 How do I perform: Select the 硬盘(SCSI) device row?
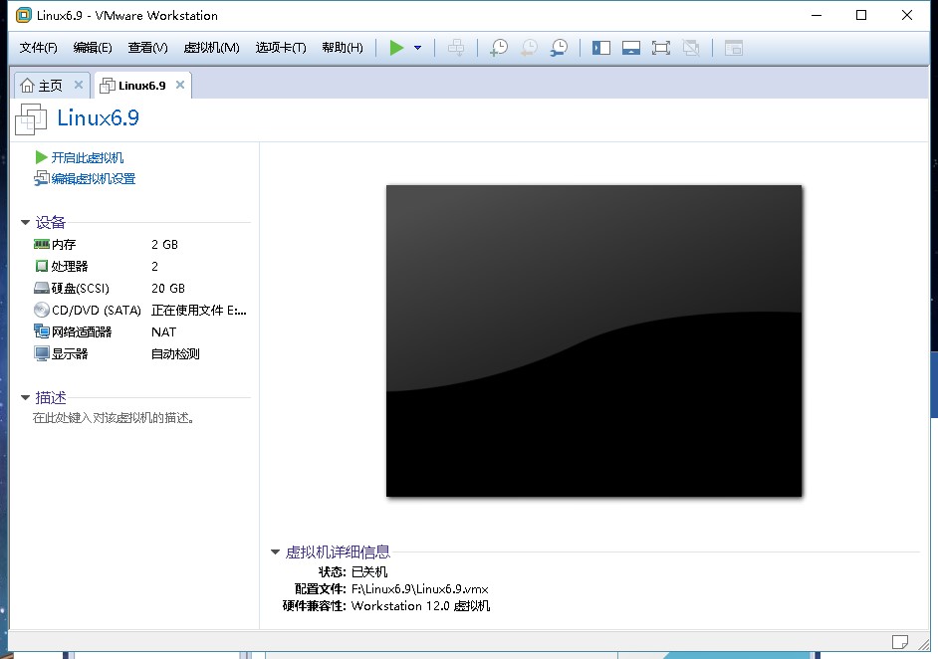click(140, 289)
